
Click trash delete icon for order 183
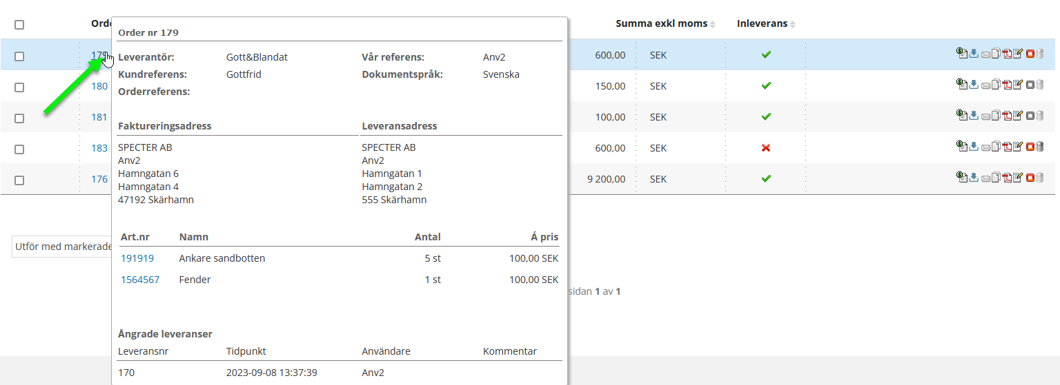[x=1040, y=147]
